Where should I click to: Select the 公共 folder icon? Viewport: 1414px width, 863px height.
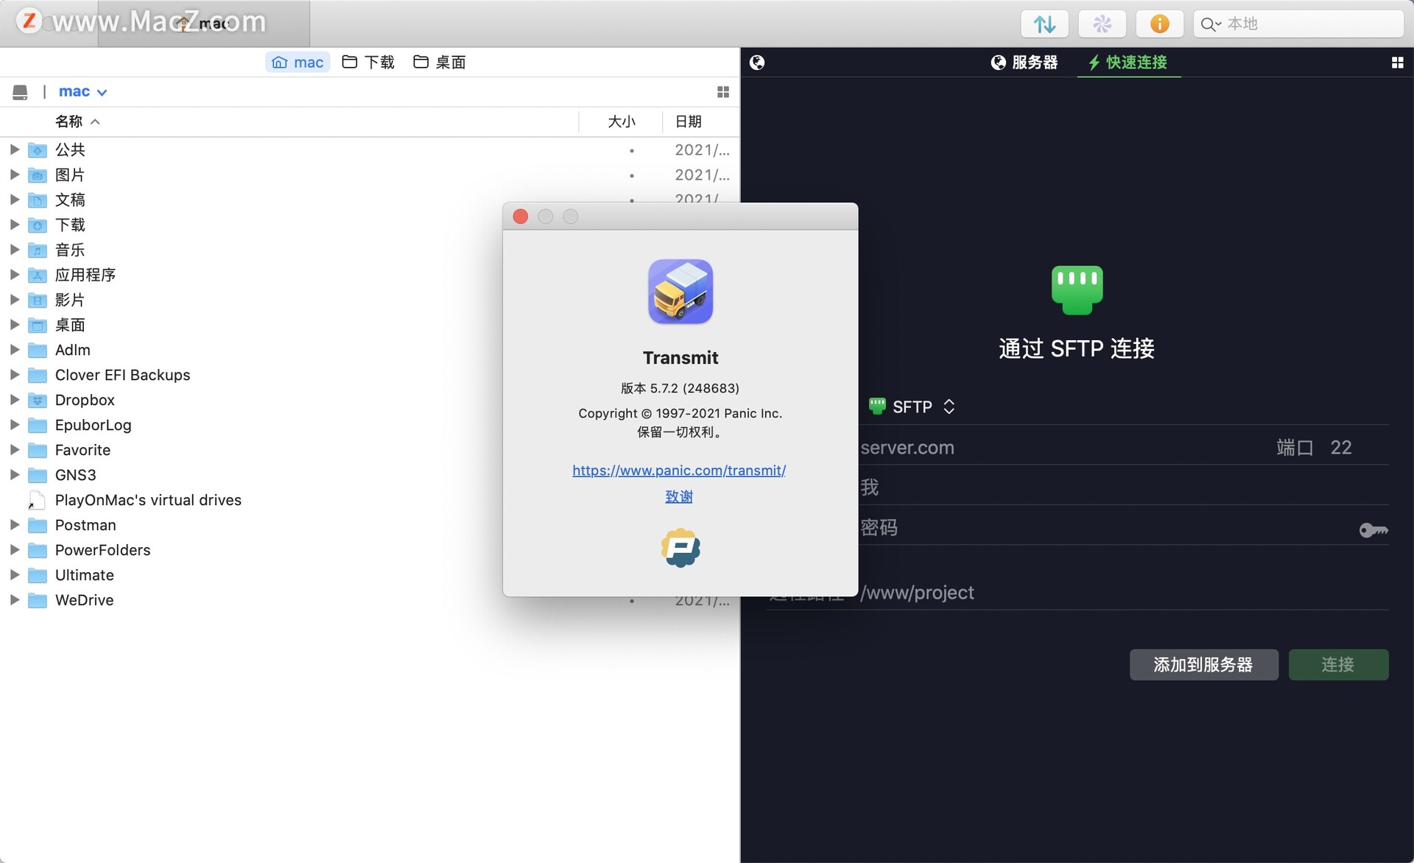(38, 150)
